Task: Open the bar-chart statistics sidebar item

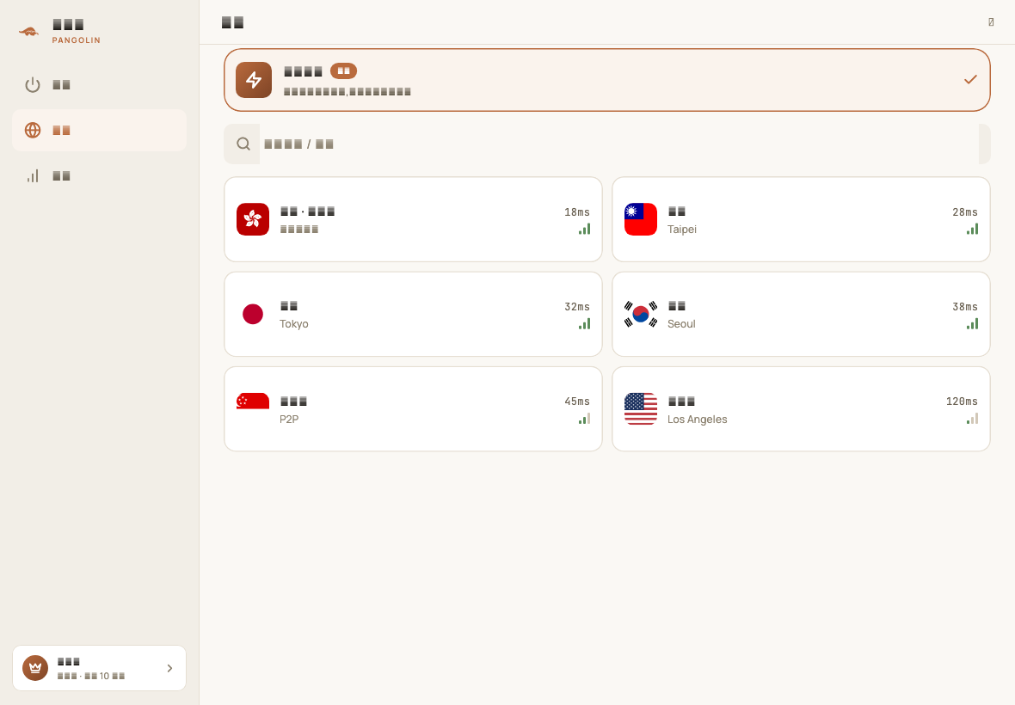Action: 99,176
